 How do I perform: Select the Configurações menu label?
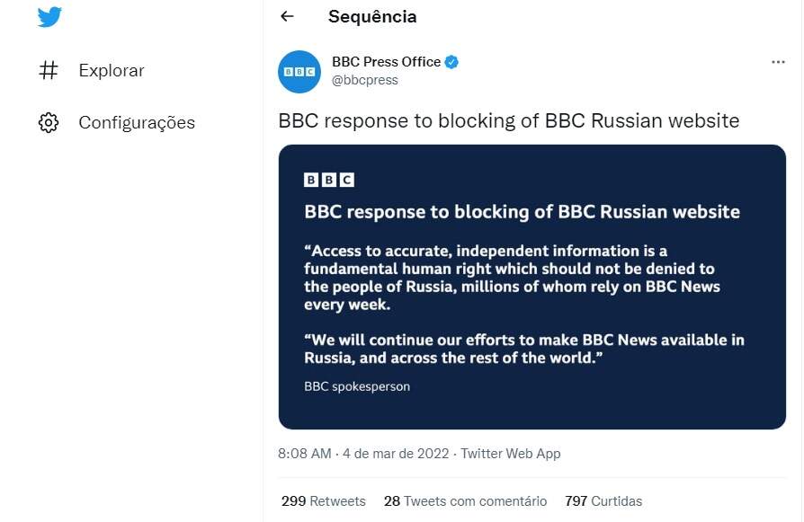point(137,122)
